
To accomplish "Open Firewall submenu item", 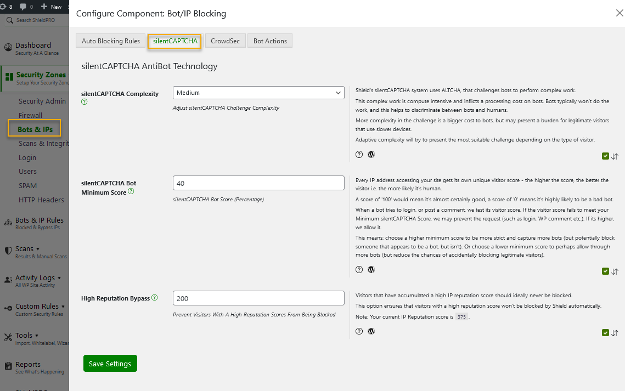I will click(x=30, y=115).
